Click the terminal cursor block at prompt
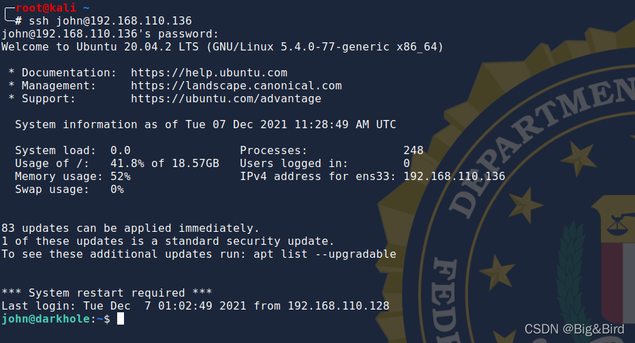The image size is (635, 343). click(x=121, y=318)
